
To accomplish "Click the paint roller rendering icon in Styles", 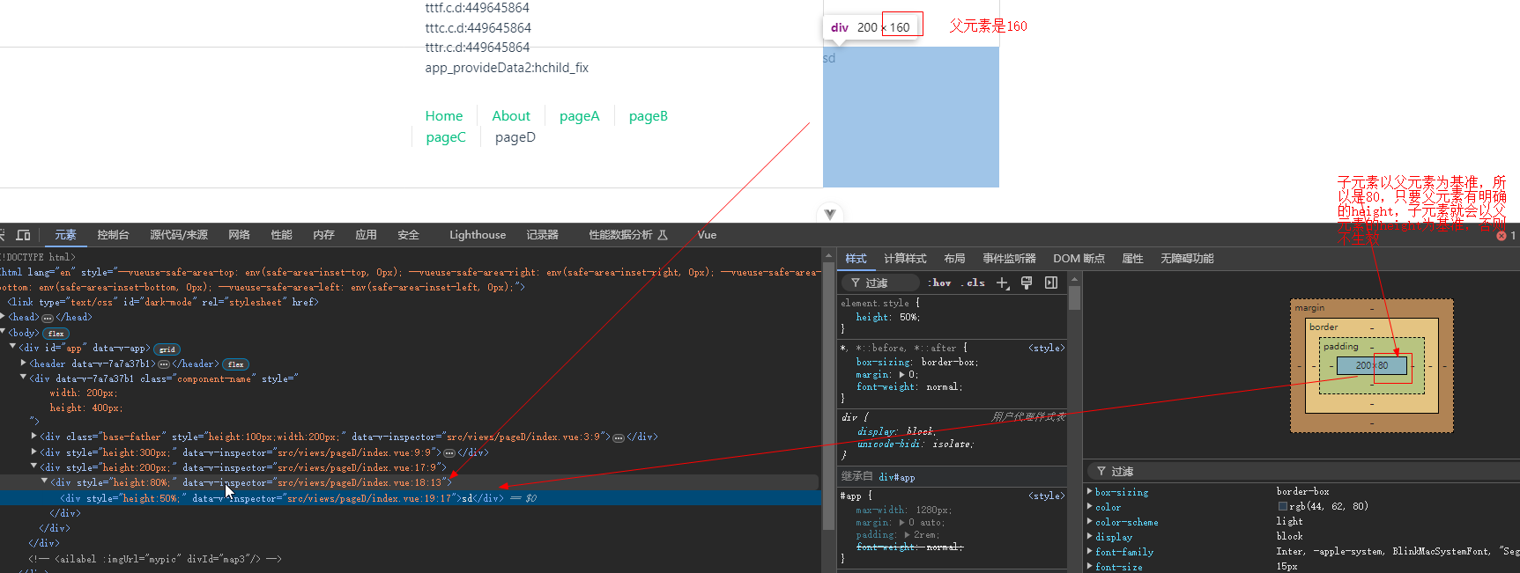I will click(1027, 283).
